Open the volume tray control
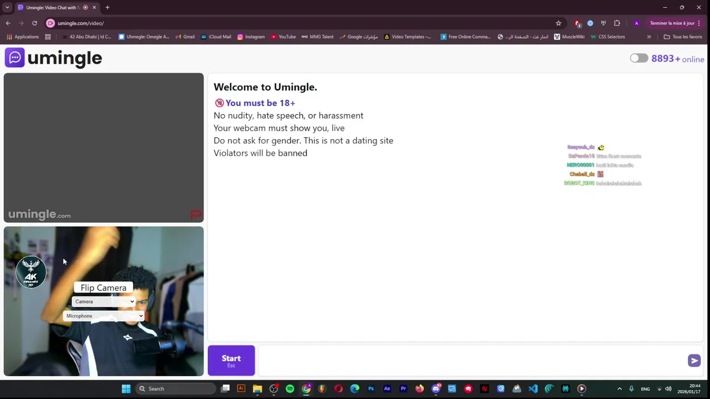Screen dimensions: 710x399 coord(668,388)
